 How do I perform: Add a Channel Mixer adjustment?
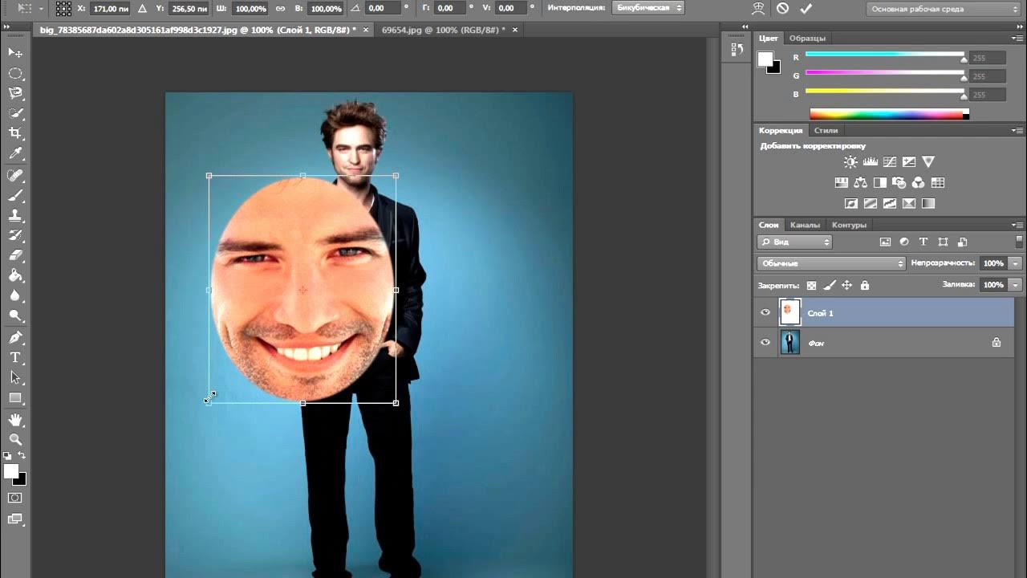[919, 183]
